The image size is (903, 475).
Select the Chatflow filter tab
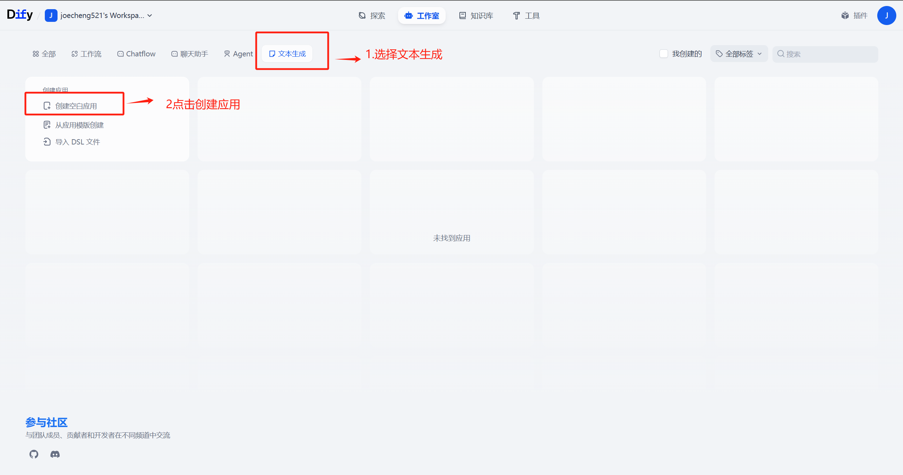(x=137, y=54)
